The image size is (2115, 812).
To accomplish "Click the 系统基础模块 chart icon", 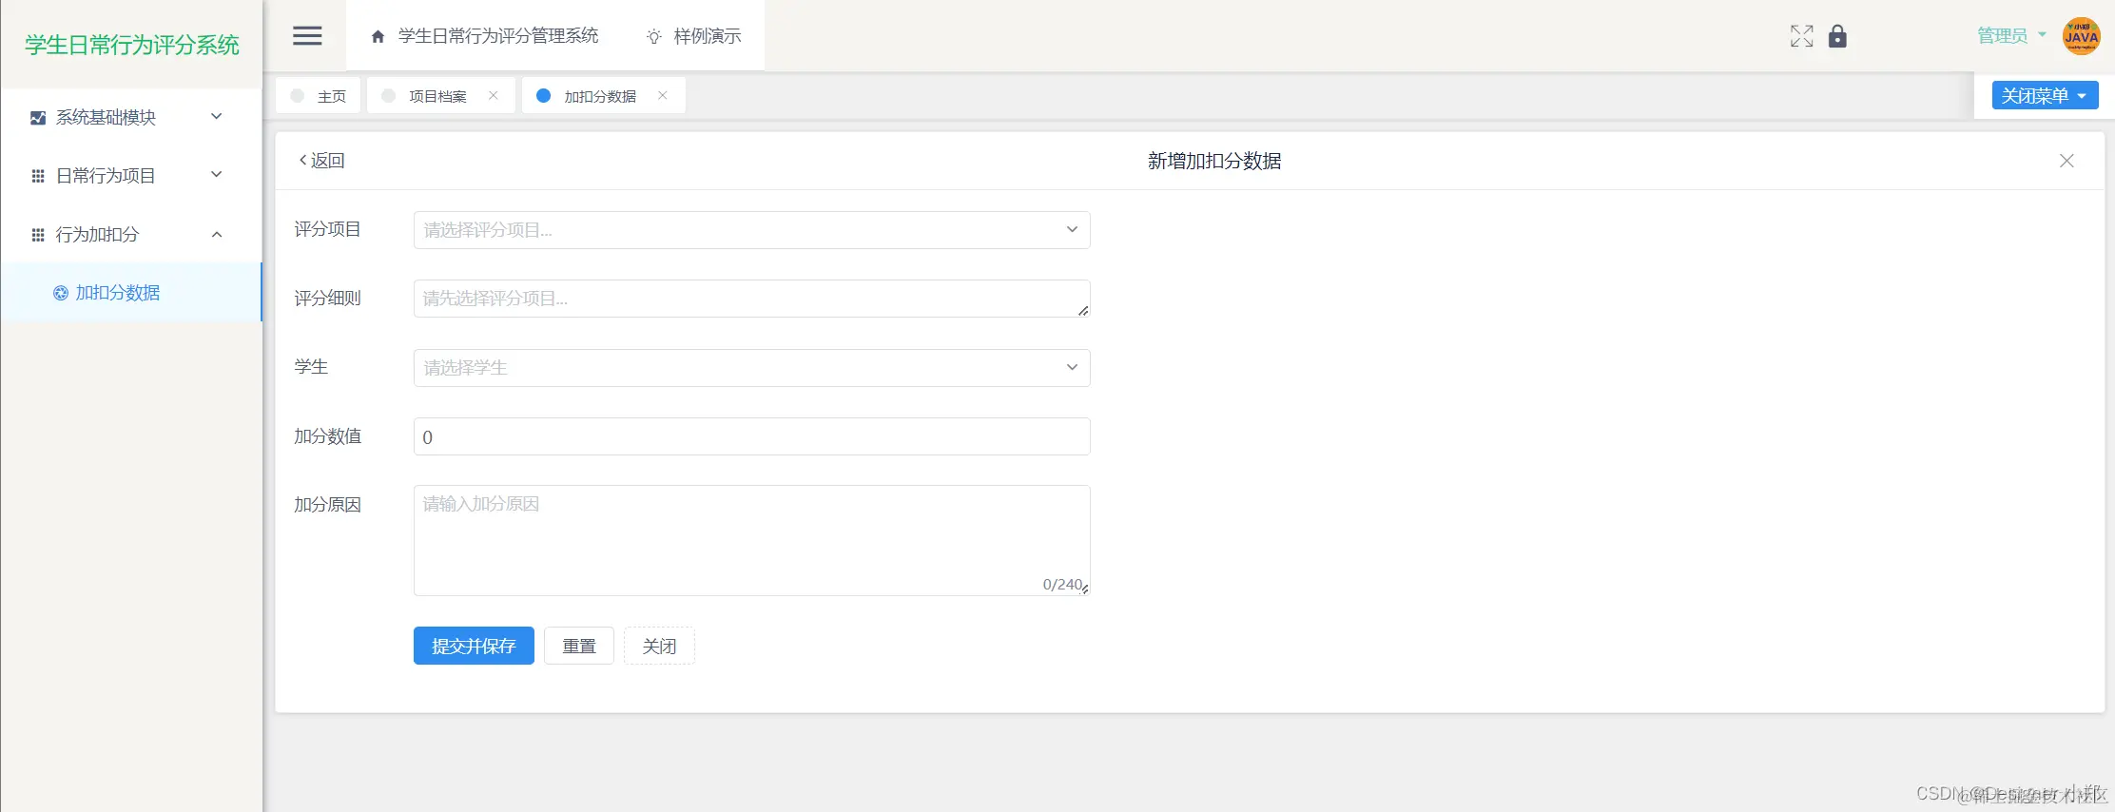I will [x=38, y=118].
